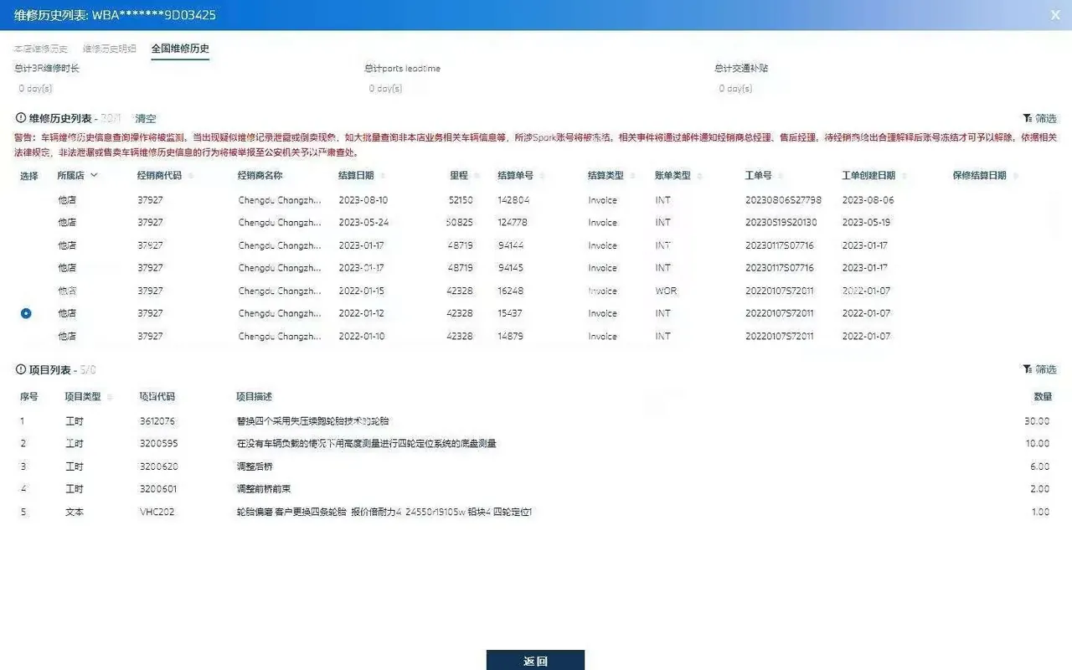Click settlement date 2022-01-15
The width and height of the screenshot is (1072, 670).
[x=361, y=291]
